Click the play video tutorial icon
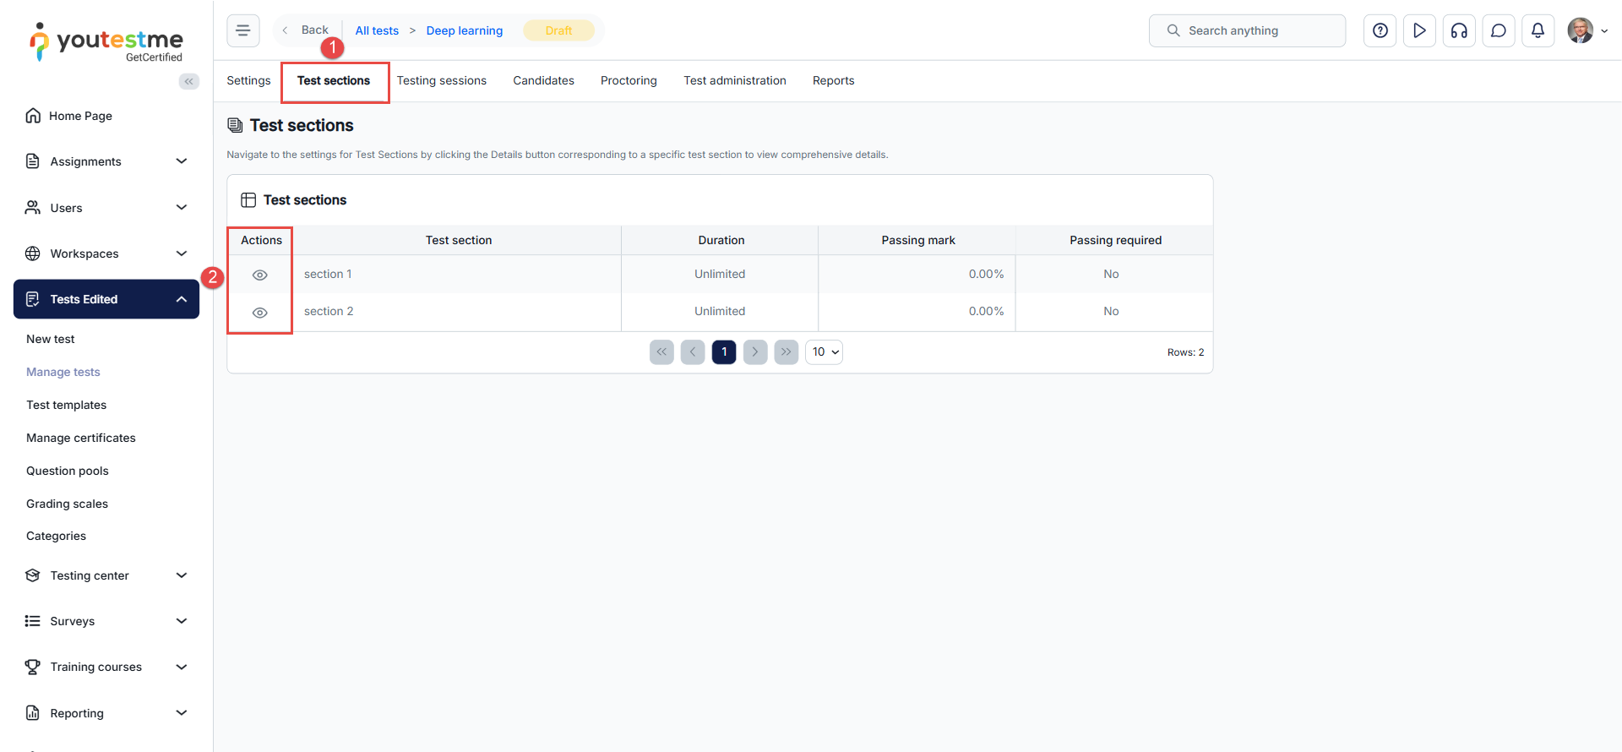Viewport: 1622px width, 752px height. 1419,30
